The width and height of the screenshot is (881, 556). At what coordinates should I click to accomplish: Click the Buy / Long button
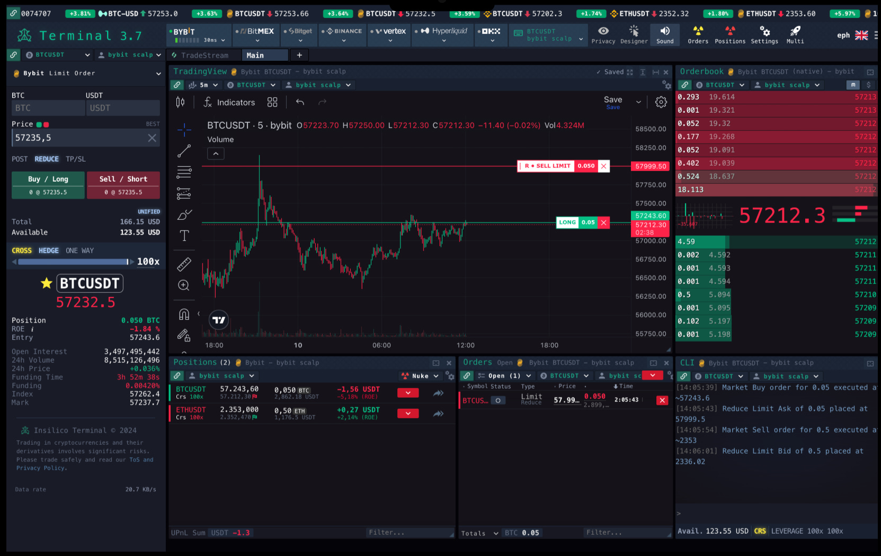click(48, 185)
